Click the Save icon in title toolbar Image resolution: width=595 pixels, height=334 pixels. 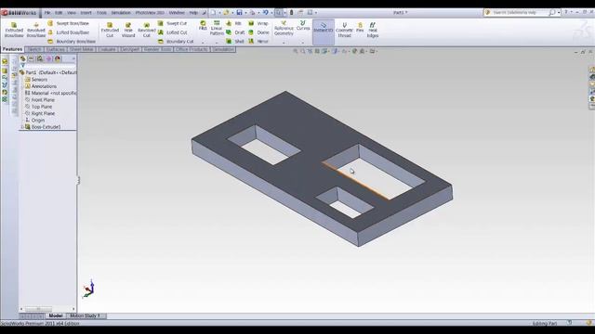click(x=240, y=12)
